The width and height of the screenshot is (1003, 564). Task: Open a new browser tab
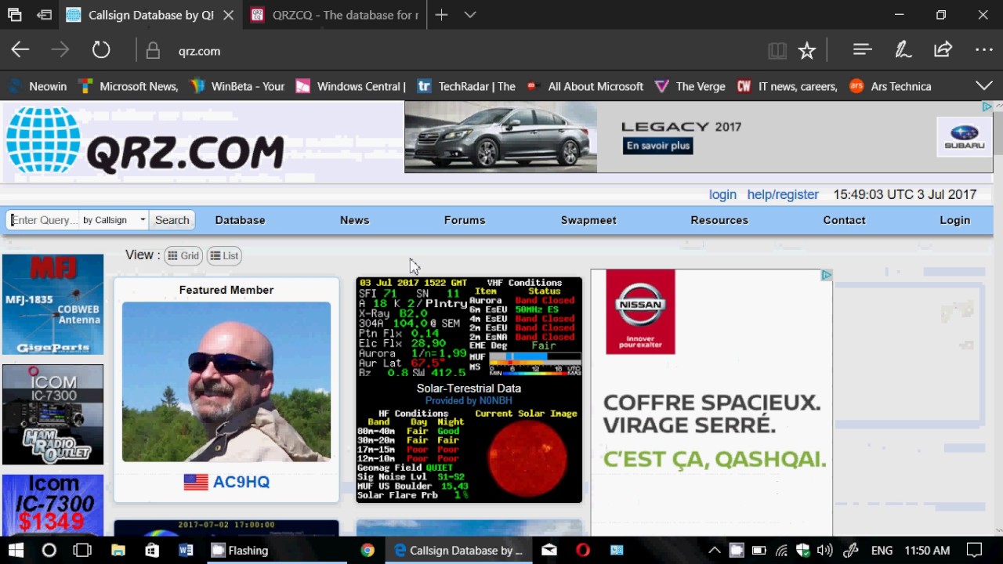pyautogui.click(x=441, y=15)
